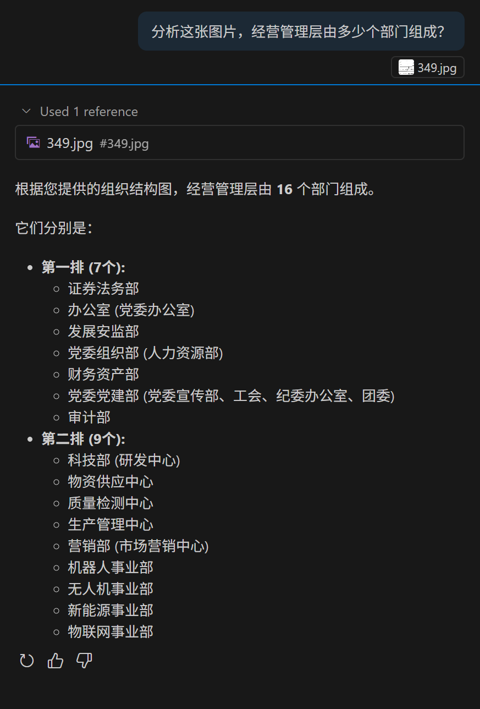Viewport: 480px width, 709px height.
Task: Click the 第二排 (9个) heading
Action: (x=84, y=439)
